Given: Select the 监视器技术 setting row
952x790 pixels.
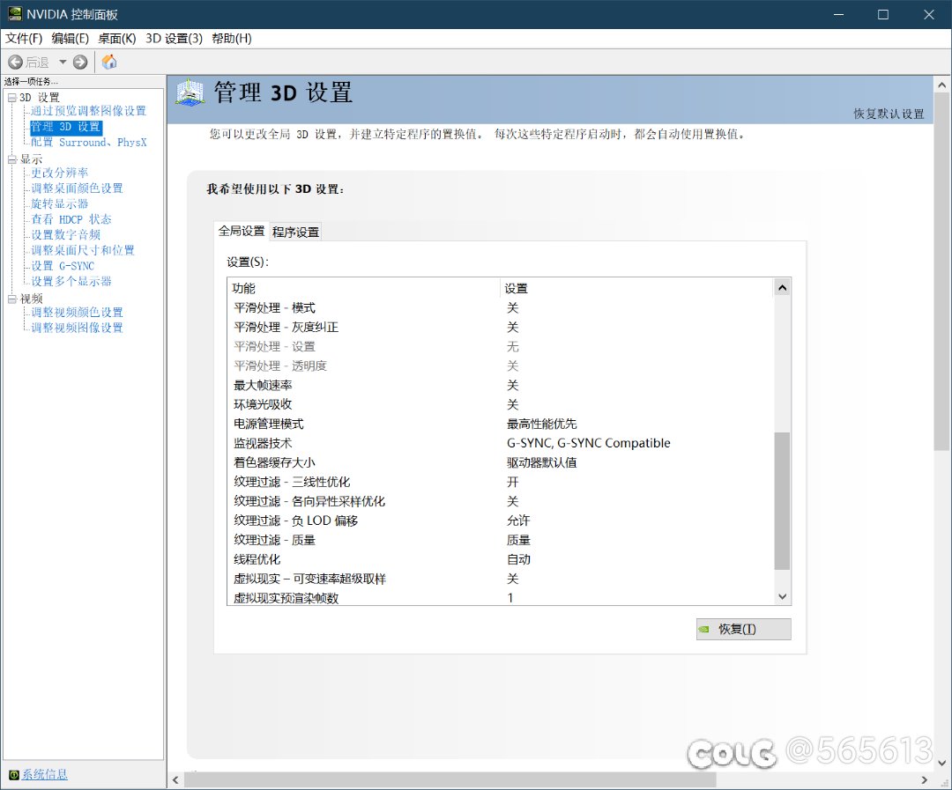Looking at the screenshot, I should click(x=501, y=444).
